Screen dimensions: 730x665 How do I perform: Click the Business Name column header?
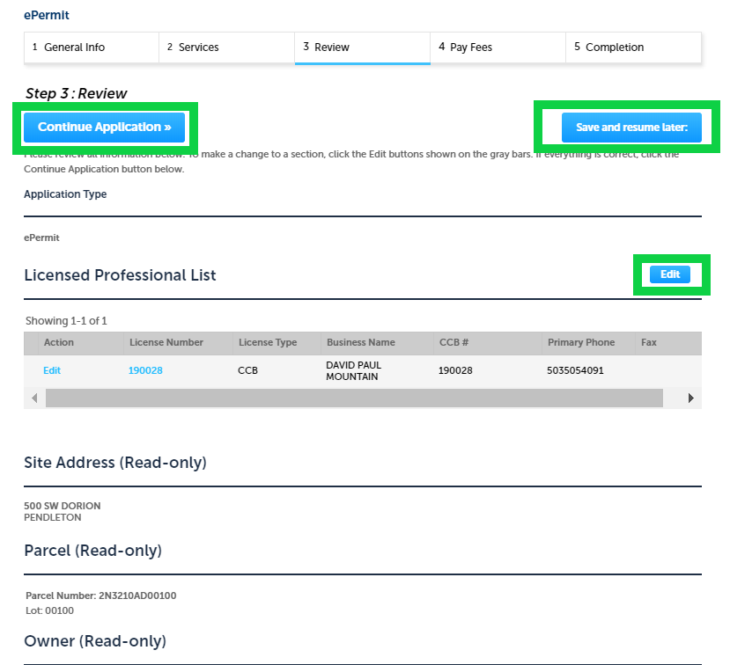(x=360, y=343)
